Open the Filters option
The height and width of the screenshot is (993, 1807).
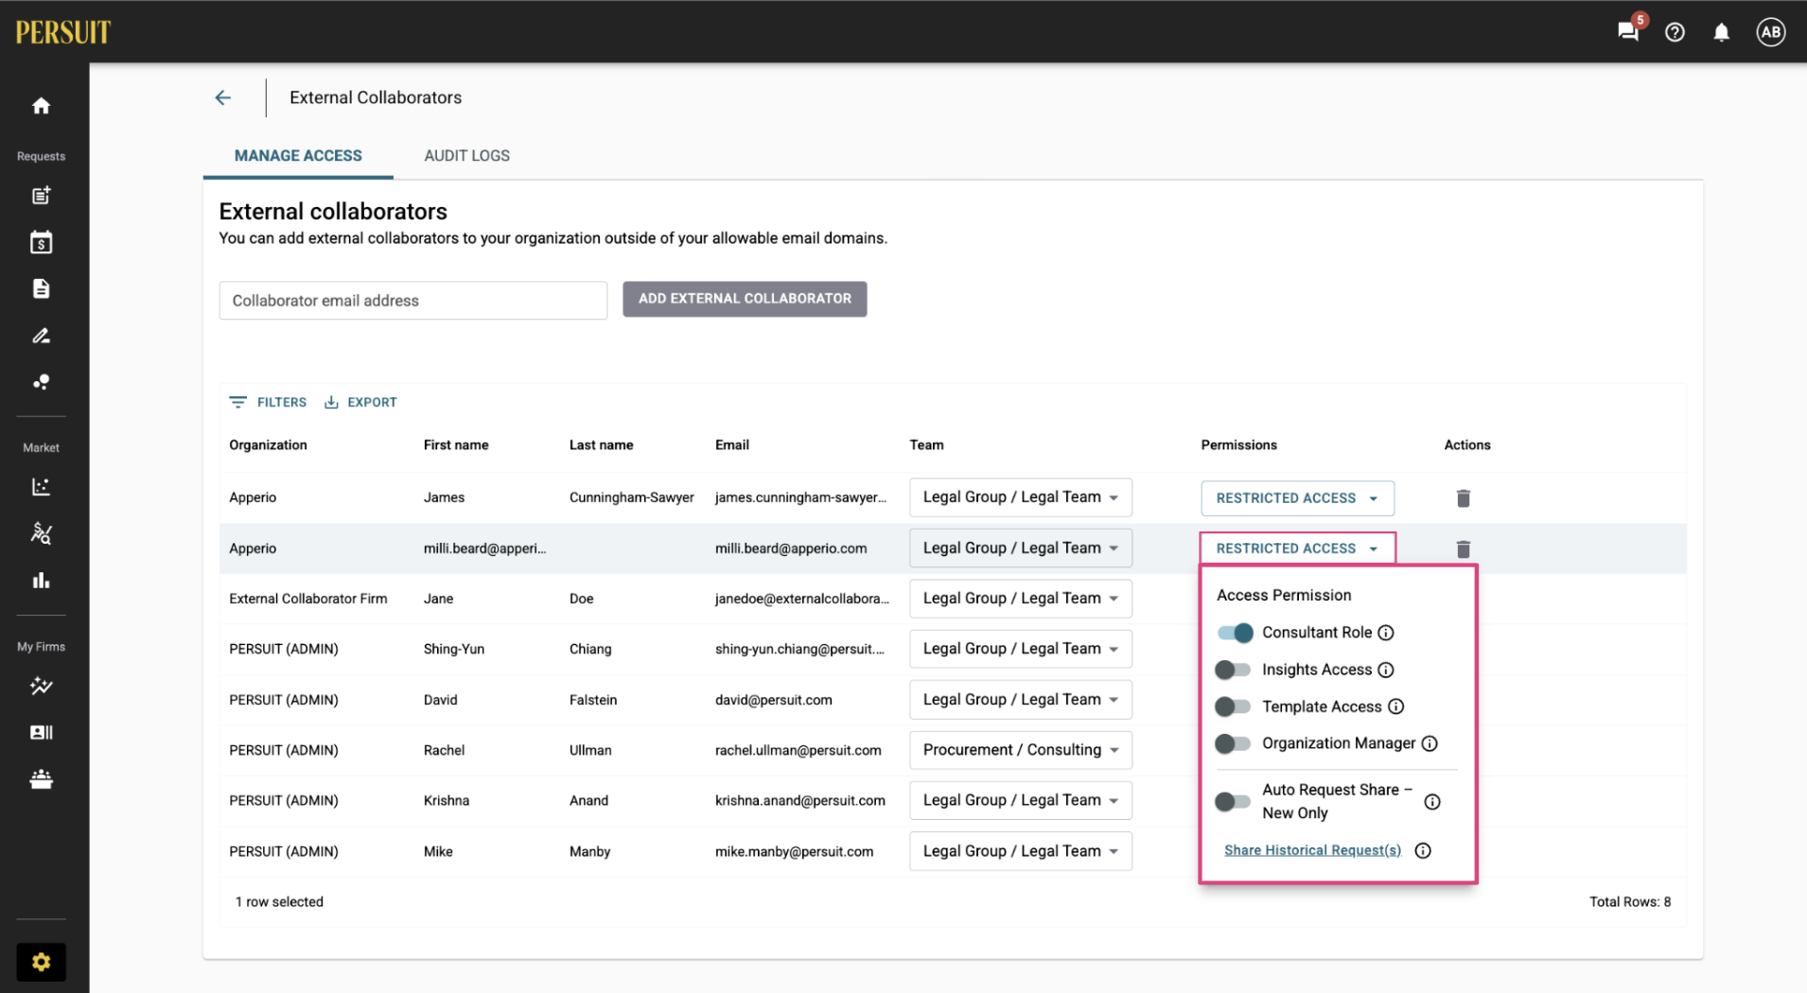tap(268, 402)
